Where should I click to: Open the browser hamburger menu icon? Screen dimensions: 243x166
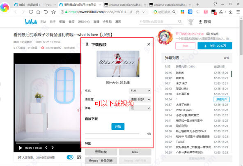click(238, 12)
